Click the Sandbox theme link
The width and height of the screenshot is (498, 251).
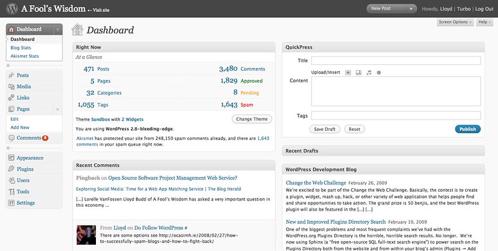click(x=100, y=120)
